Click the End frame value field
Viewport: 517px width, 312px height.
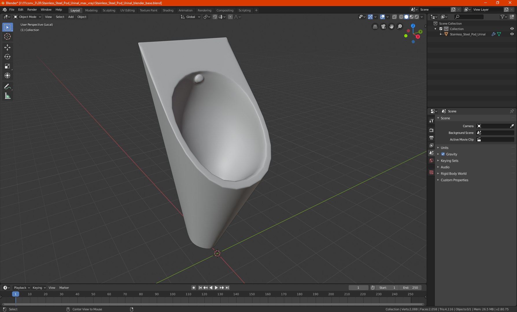[x=410, y=288]
